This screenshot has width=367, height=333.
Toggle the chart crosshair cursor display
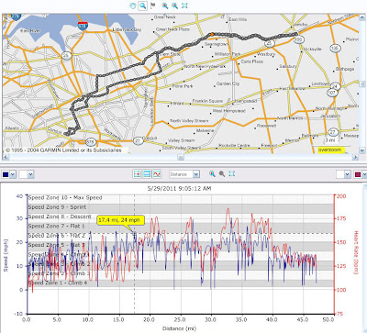(138, 174)
